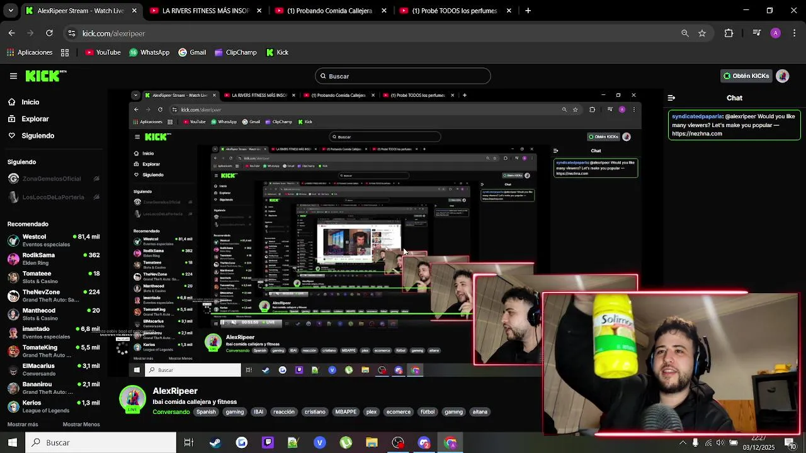This screenshot has width=806, height=453.
Task: Open the Kerios recommended channel
Action: click(x=54, y=406)
